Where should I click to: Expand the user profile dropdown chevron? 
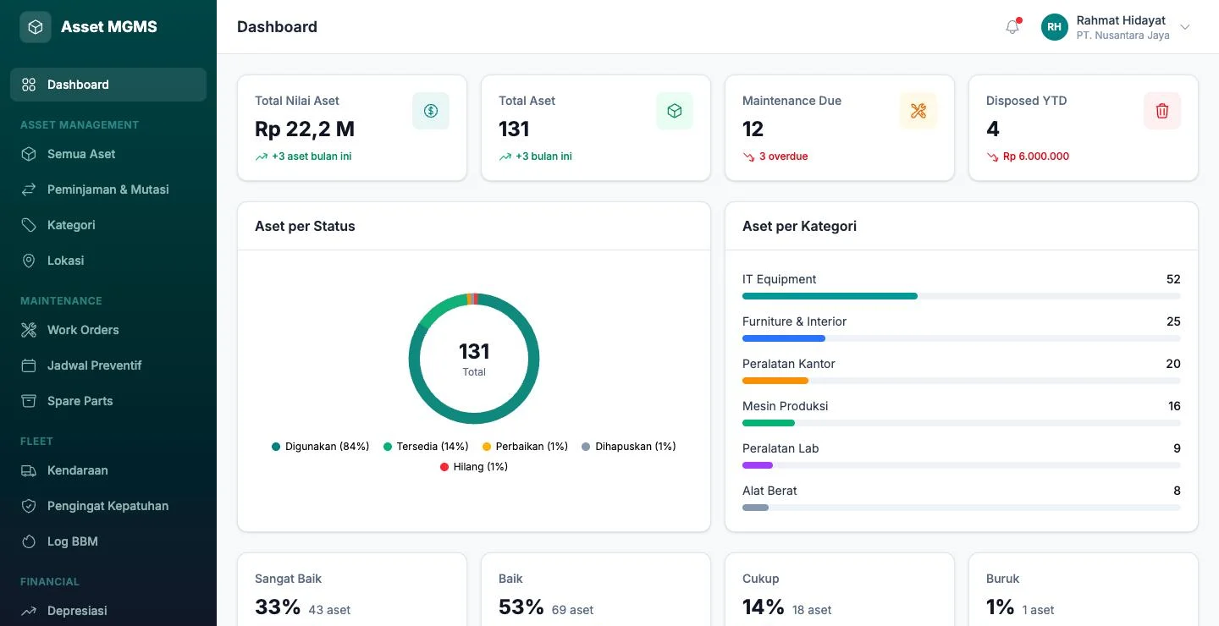click(1185, 27)
